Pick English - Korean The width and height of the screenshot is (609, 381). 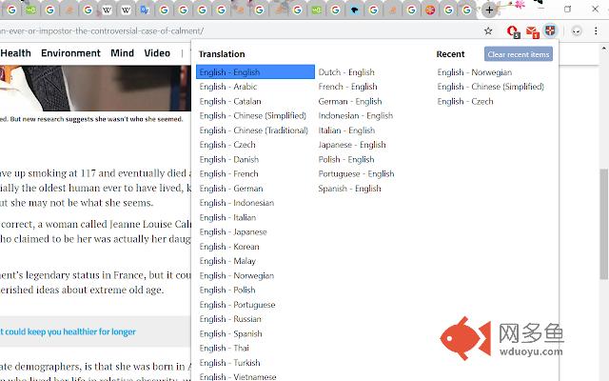point(229,247)
